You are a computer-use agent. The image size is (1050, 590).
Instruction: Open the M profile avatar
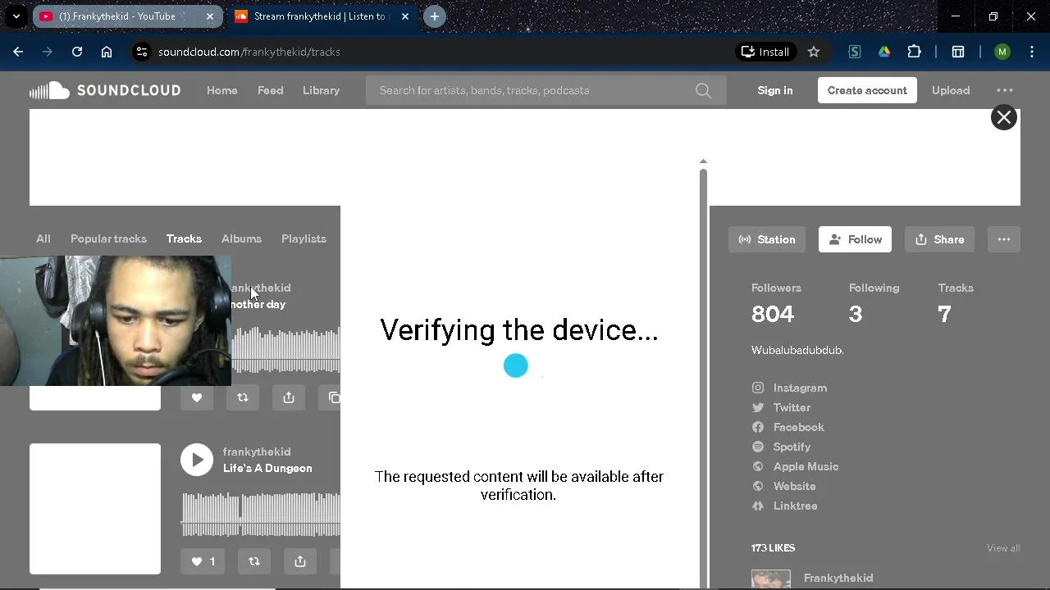tap(1002, 52)
